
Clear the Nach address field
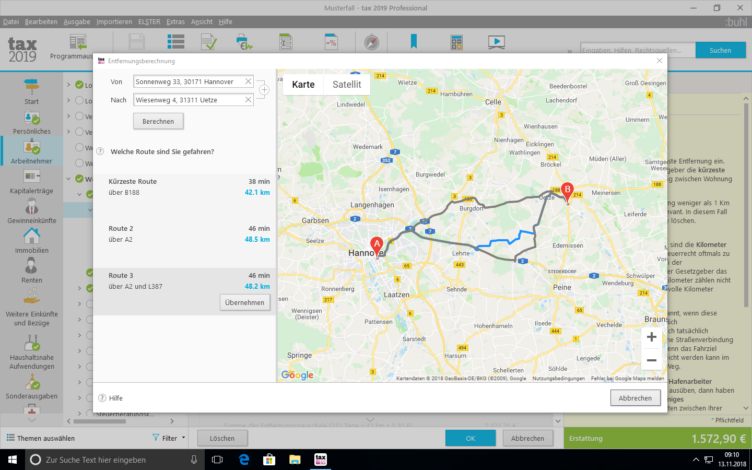[x=249, y=100]
